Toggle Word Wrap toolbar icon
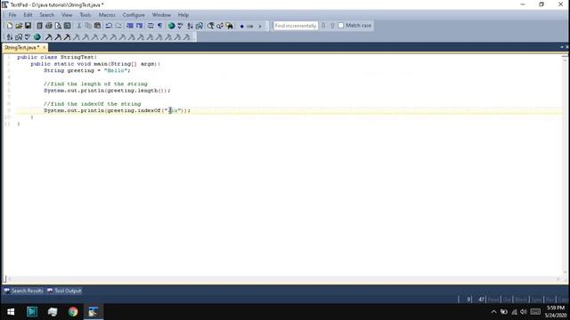This screenshot has height=320, width=570. pyautogui.click(x=151, y=26)
